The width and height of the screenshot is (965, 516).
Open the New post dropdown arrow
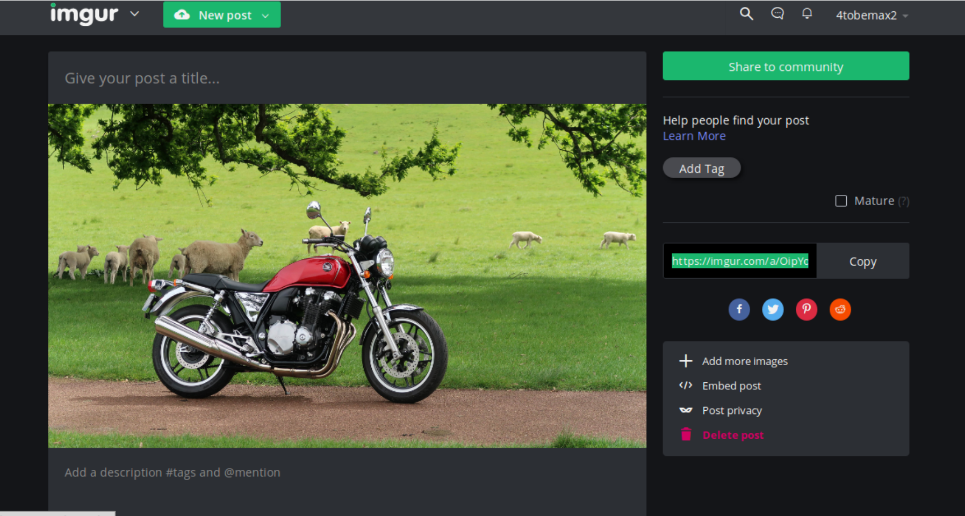tap(265, 16)
